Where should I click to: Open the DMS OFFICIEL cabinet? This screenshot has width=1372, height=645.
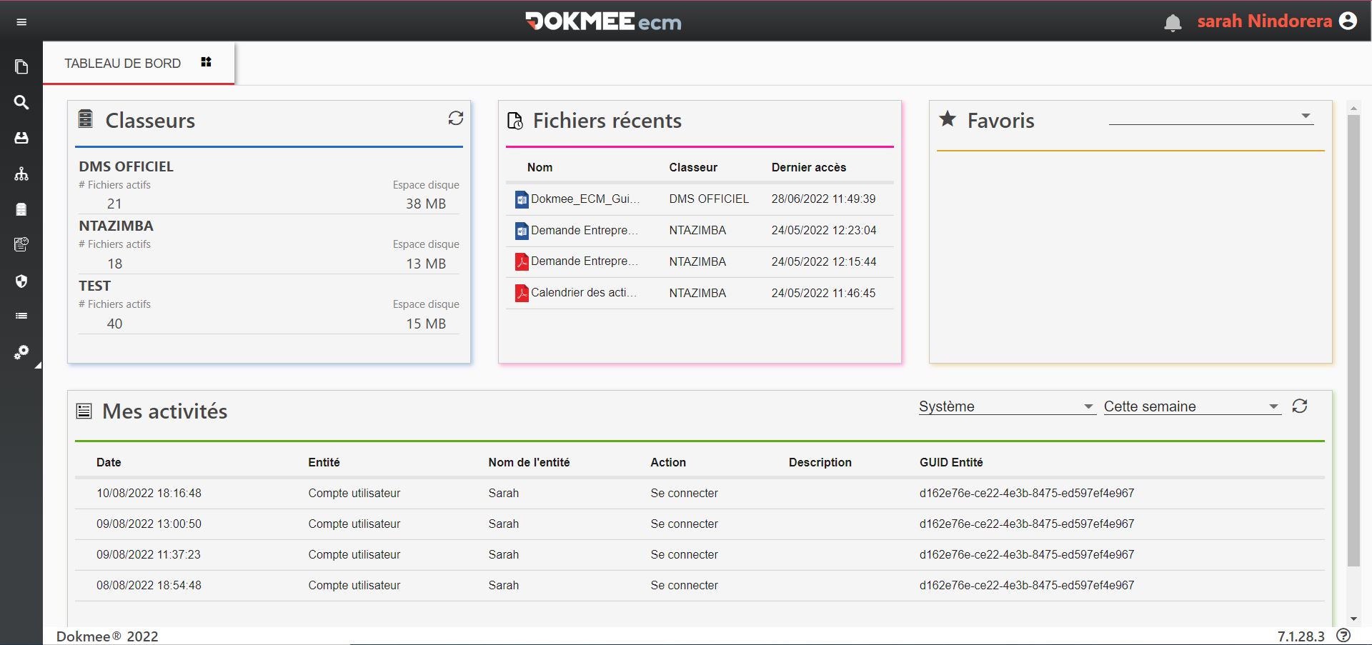pyautogui.click(x=126, y=166)
